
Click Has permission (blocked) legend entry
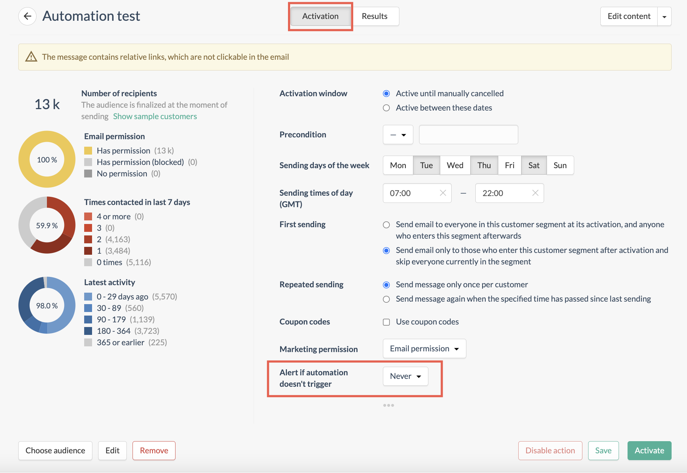(x=141, y=162)
